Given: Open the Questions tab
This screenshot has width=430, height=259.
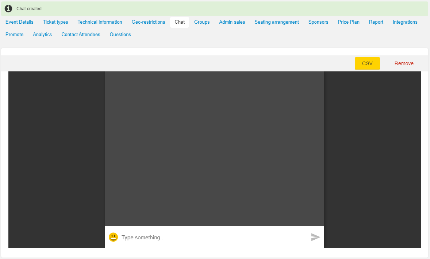Looking at the screenshot, I should (x=120, y=35).
